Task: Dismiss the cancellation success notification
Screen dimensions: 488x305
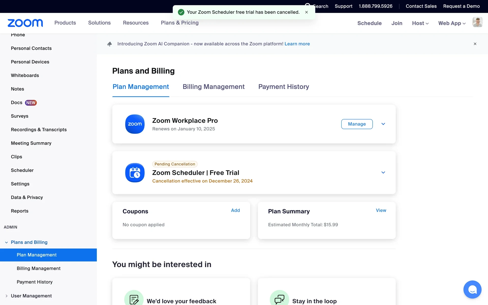Action: (307, 12)
